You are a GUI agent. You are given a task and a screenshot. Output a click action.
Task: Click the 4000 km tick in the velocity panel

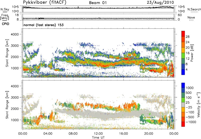15,86
